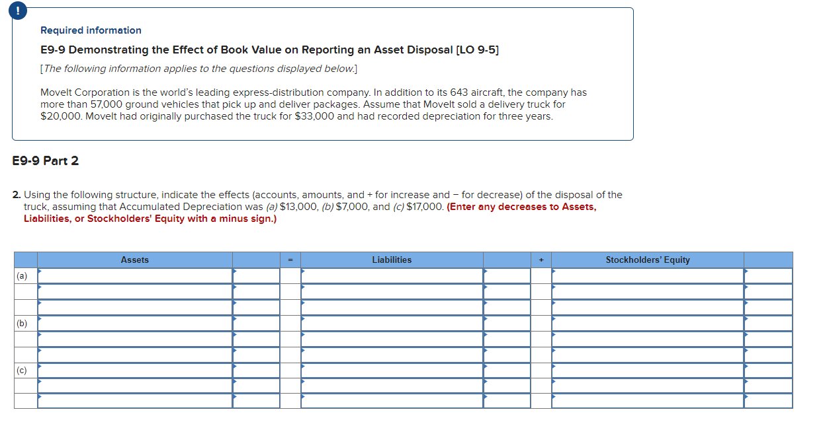
Task: Click the second Assets amount field in row (b)
Action: coord(257,339)
